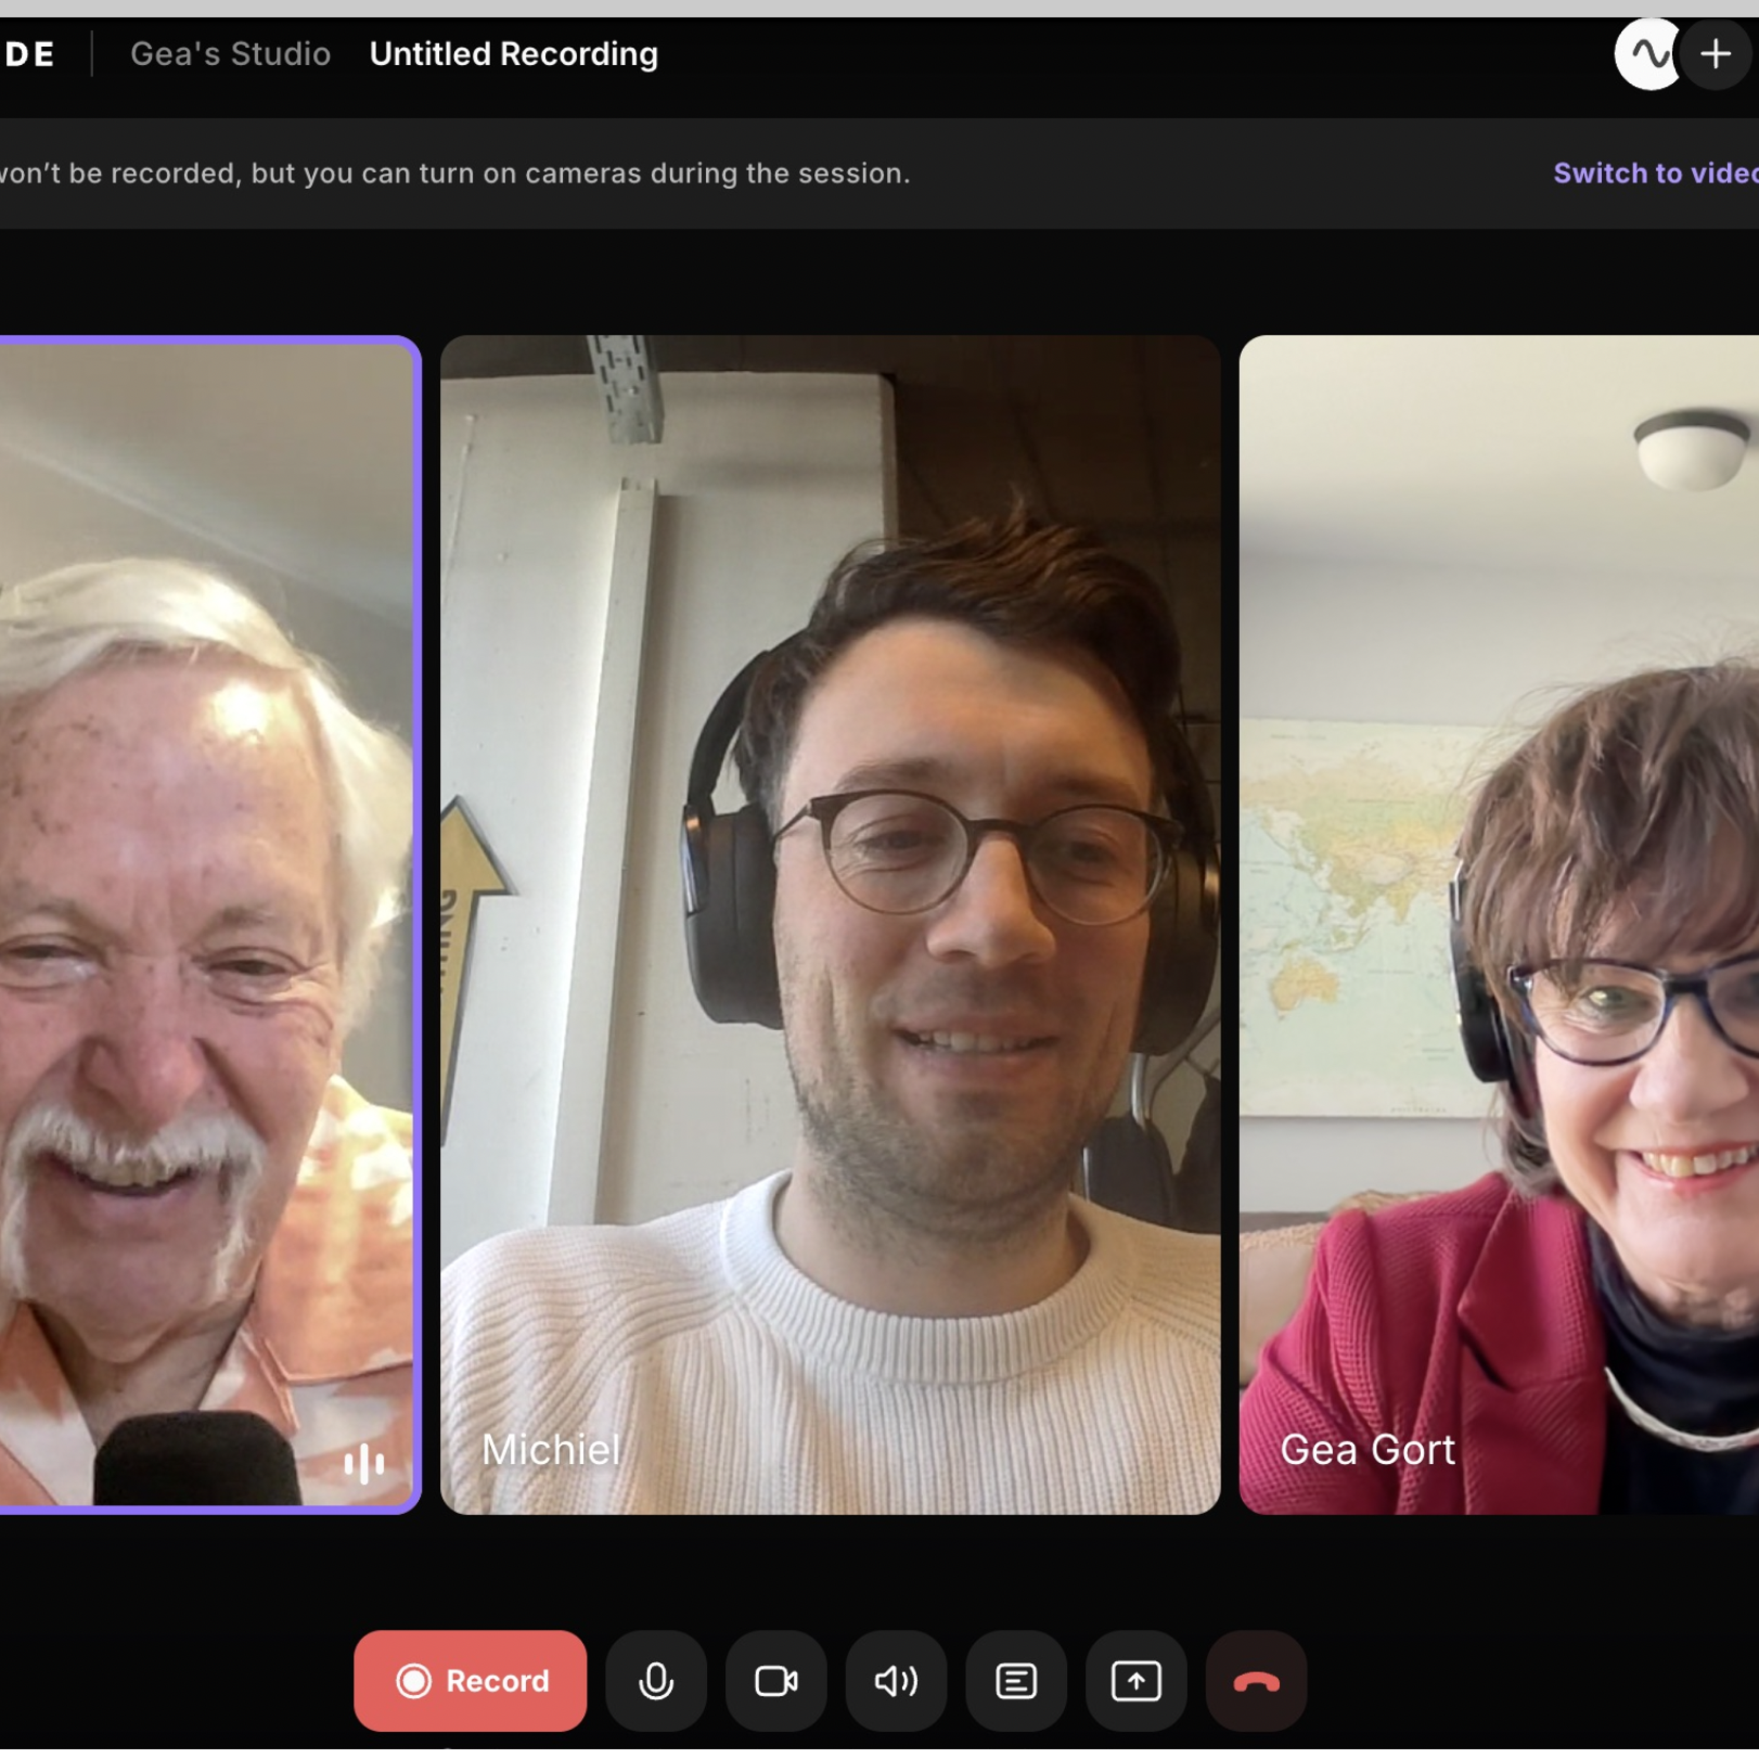Start recording with the Record button

(470, 1680)
